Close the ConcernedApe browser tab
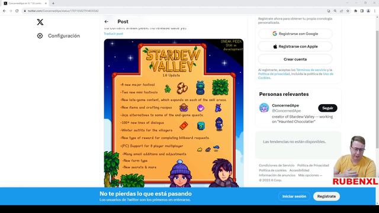The image size is (379, 213). point(46,4)
